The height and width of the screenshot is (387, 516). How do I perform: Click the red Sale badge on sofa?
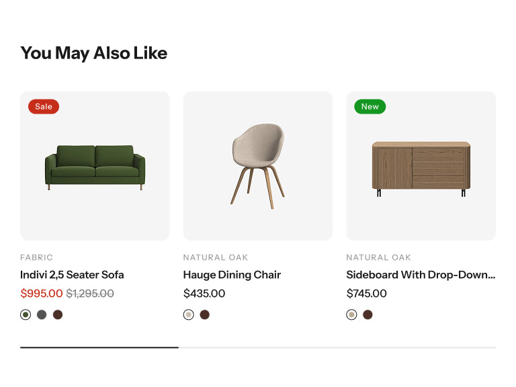click(x=44, y=106)
